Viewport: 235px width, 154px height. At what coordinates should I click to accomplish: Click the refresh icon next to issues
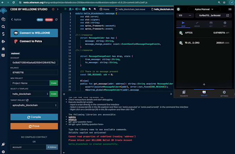(56, 20)
